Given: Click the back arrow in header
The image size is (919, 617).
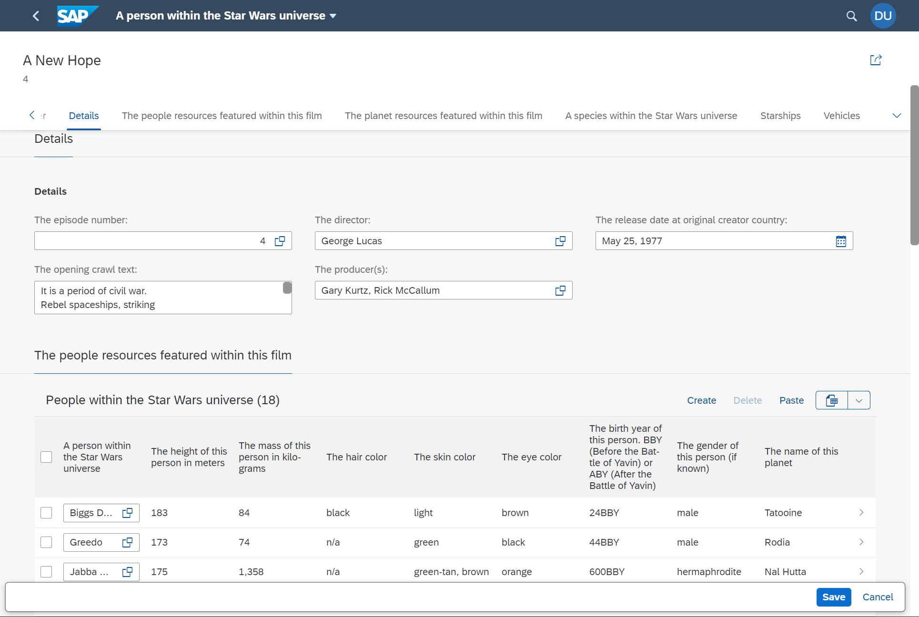Looking at the screenshot, I should click(36, 16).
